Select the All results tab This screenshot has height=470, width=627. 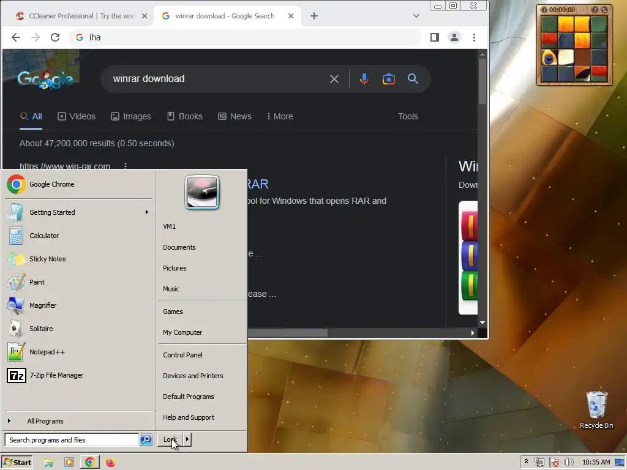31,116
